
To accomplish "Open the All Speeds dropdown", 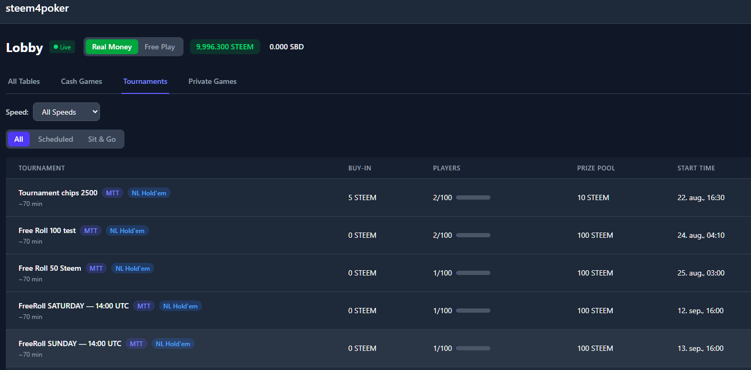I will (x=66, y=112).
